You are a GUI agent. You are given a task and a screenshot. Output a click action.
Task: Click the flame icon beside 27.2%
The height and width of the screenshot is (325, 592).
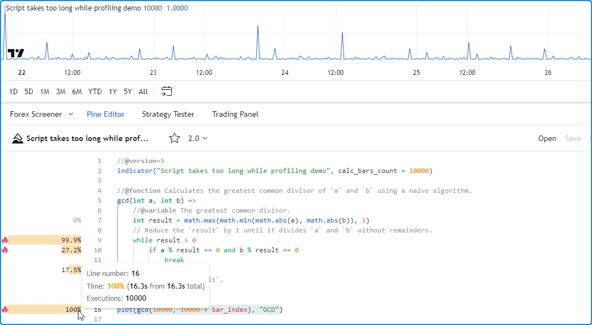pyautogui.click(x=5, y=250)
